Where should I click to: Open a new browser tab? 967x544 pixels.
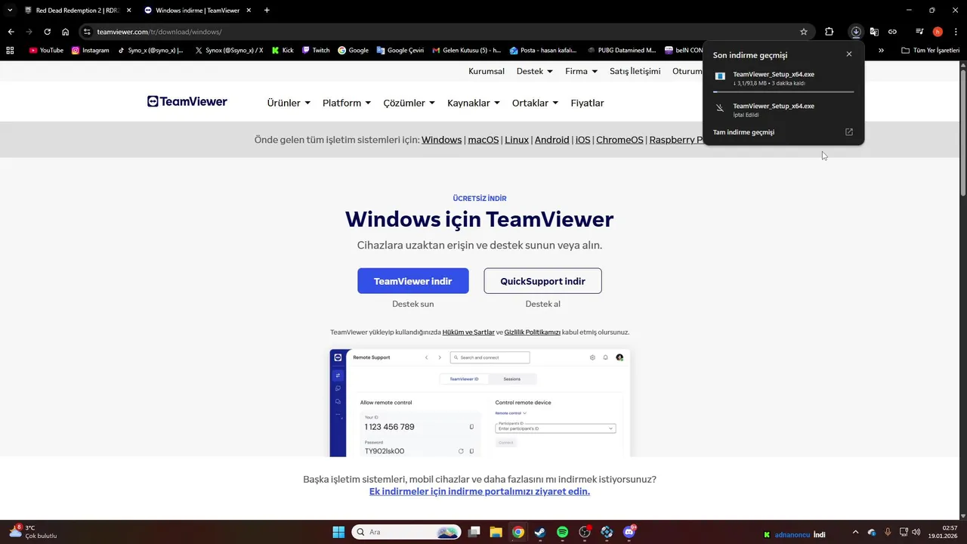[267, 11]
